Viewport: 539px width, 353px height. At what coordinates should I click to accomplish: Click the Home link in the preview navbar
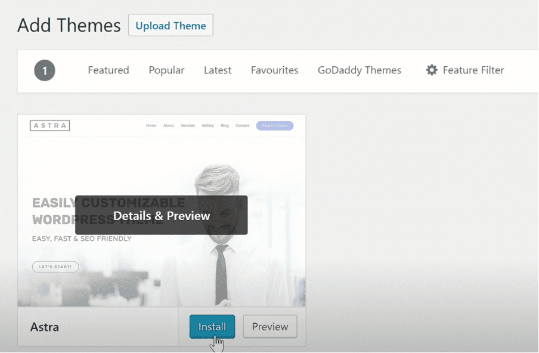pyautogui.click(x=151, y=126)
